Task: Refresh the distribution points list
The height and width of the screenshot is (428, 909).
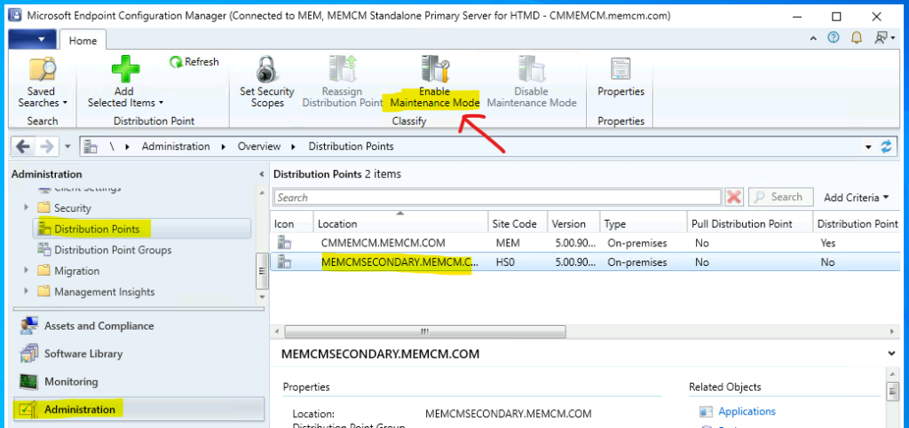Action: pyautogui.click(x=194, y=61)
